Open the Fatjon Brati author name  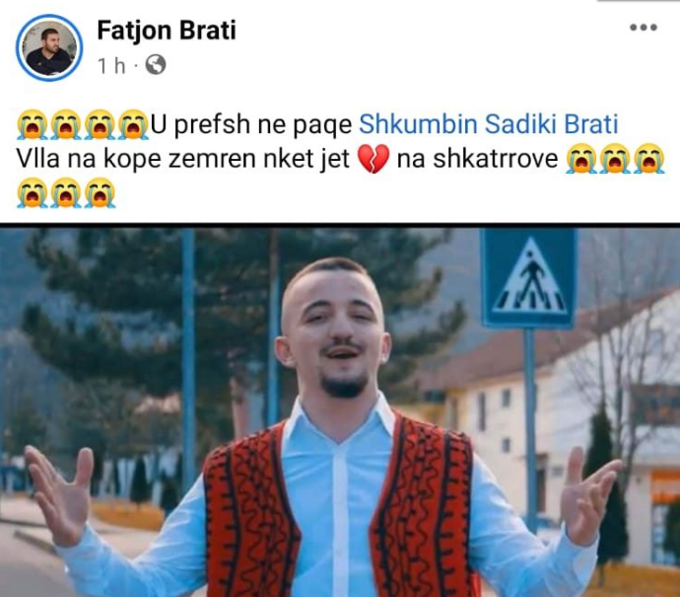click(x=167, y=31)
